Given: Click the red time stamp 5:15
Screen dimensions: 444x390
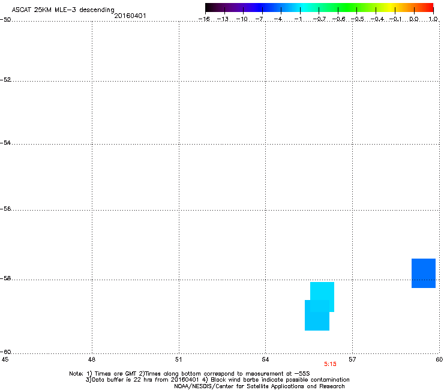Looking at the screenshot, I should [330, 364].
